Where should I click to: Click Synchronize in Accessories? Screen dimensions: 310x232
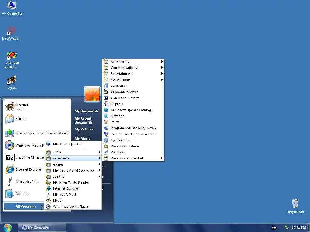coord(133,140)
